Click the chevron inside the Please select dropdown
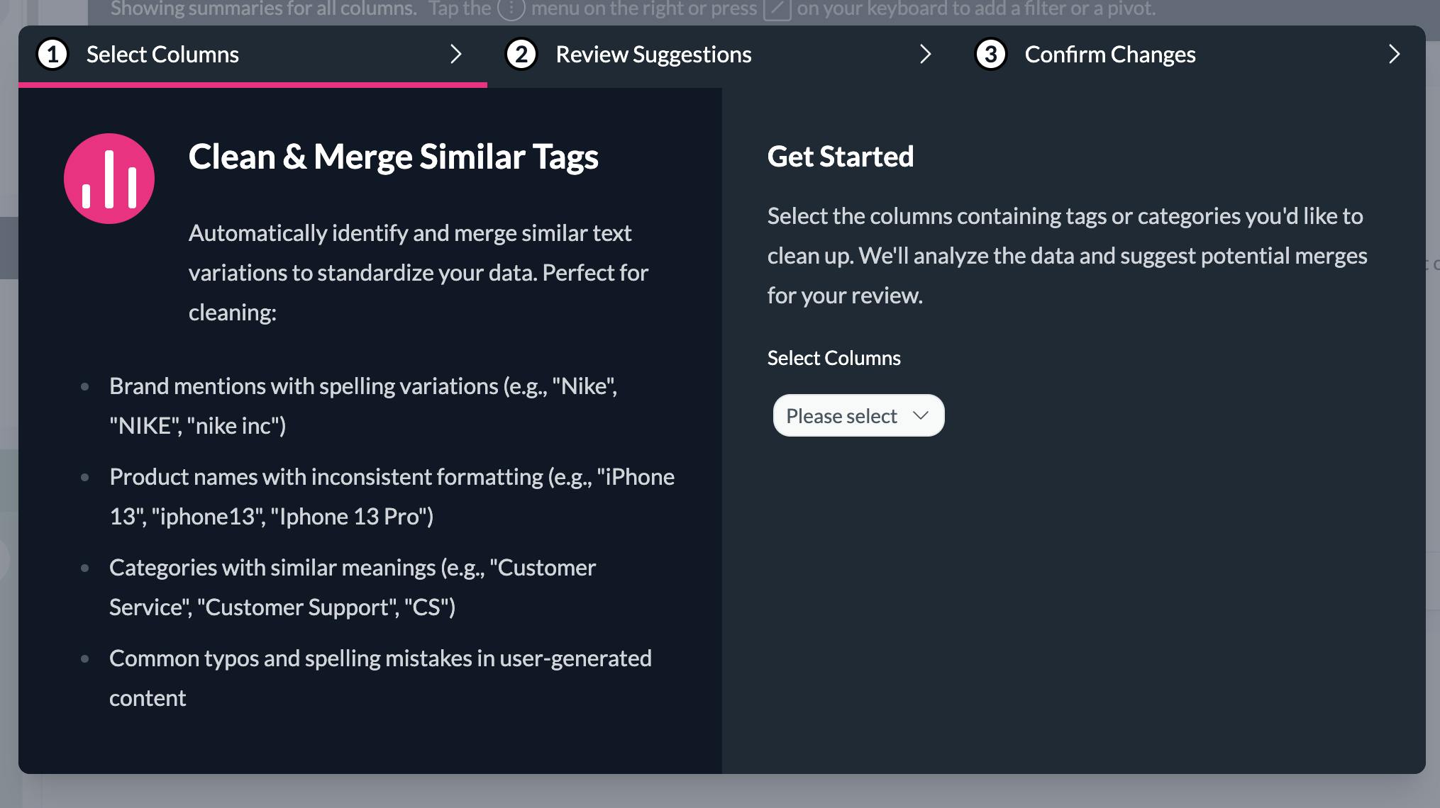The height and width of the screenshot is (808, 1440). [921, 415]
